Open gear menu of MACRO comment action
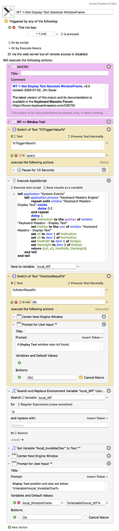Image resolution: width=119 pixels, height=531 pixels. pyautogui.click(x=108, y=67)
